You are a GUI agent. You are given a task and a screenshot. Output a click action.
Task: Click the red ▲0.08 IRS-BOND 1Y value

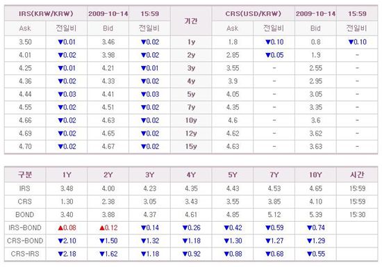coord(67,228)
